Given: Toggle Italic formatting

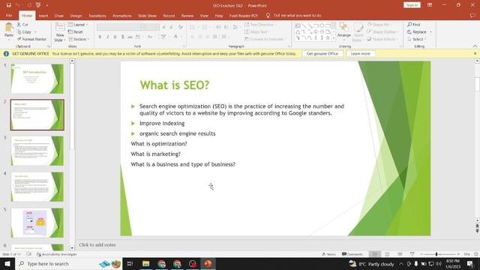Looking at the screenshot, I should [107, 37].
